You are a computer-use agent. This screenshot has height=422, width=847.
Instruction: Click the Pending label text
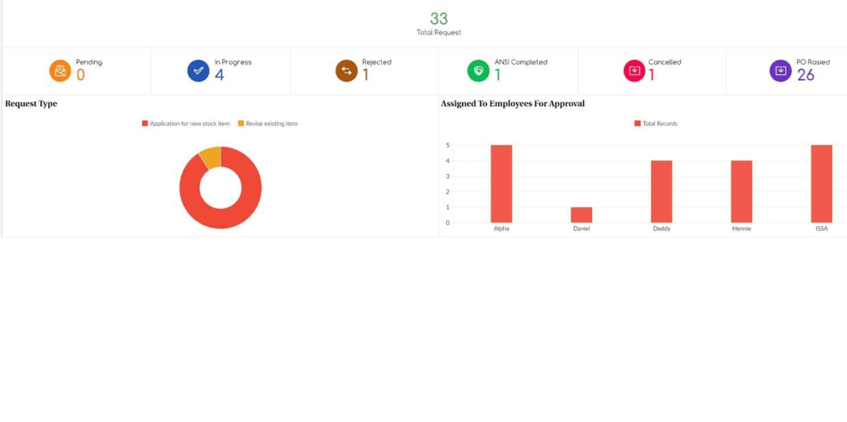tap(89, 62)
